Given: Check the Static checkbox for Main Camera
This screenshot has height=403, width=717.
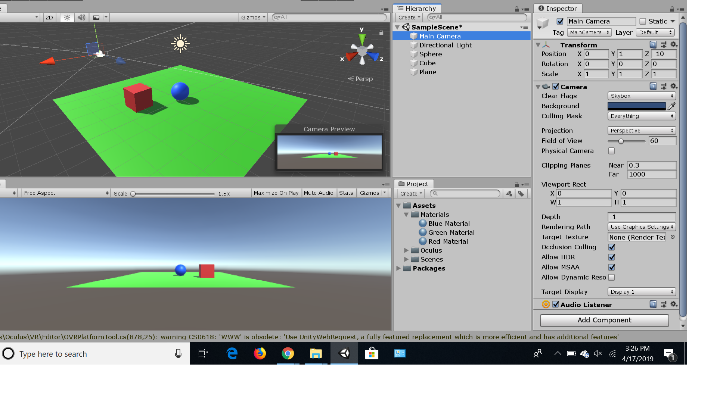Looking at the screenshot, I should tap(643, 21).
